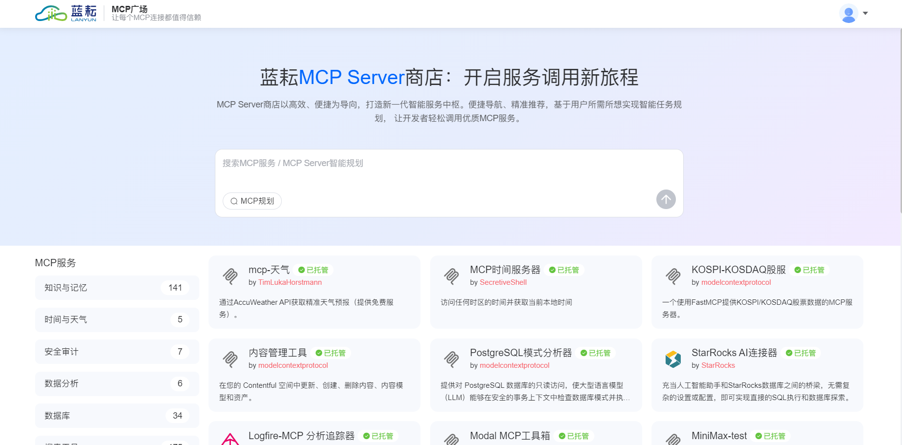Viewport: 902px width, 445px height.
Task: Click modelcontextprotocol author under 内容管理工具
Action: click(x=293, y=365)
